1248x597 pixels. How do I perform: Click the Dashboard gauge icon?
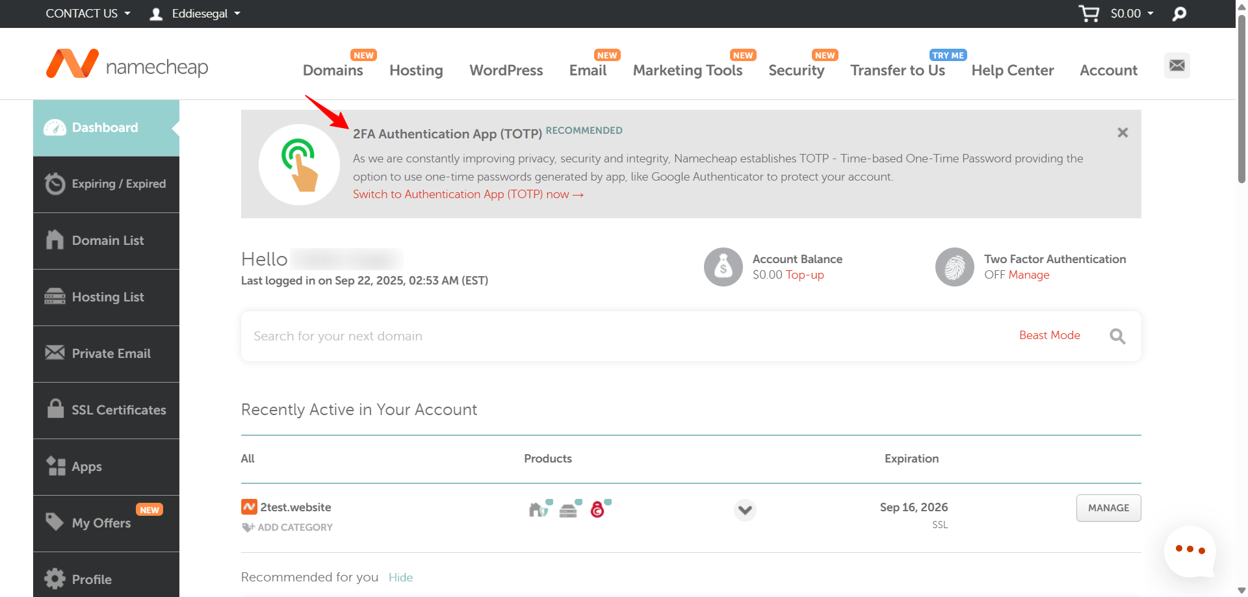[x=55, y=128]
